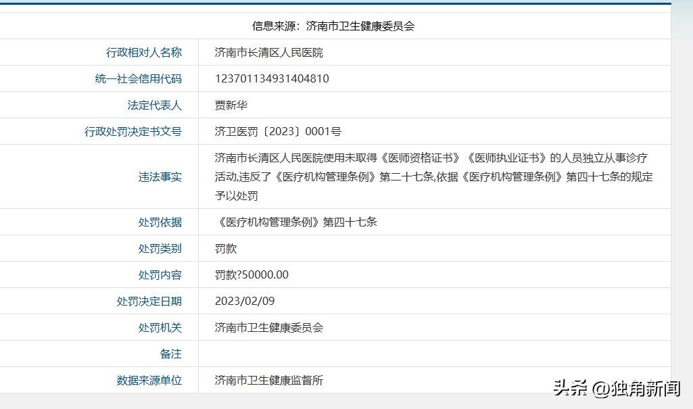Click the 行政处罚决定书文号 label
Viewport: 693px width, 409px height.
point(133,131)
